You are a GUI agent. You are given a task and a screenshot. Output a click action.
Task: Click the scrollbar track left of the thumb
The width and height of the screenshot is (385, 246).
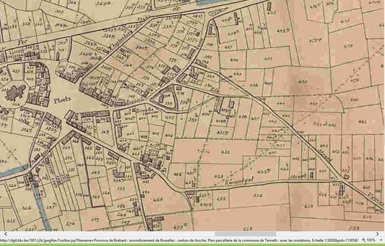click(x=110, y=234)
